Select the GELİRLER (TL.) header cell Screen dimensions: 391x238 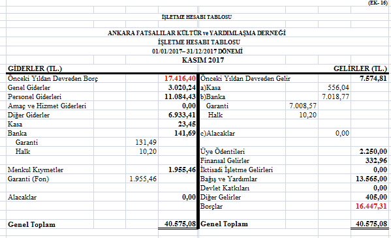pyautogui.click(x=360, y=68)
